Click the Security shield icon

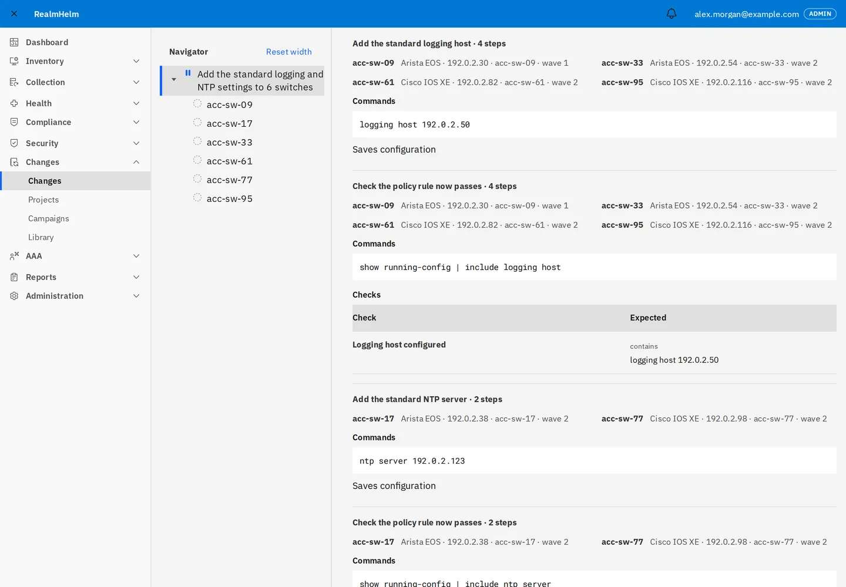(x=14, y=143)
